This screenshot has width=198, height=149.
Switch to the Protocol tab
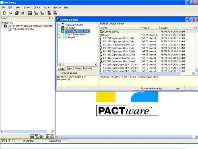click(87, 68)
